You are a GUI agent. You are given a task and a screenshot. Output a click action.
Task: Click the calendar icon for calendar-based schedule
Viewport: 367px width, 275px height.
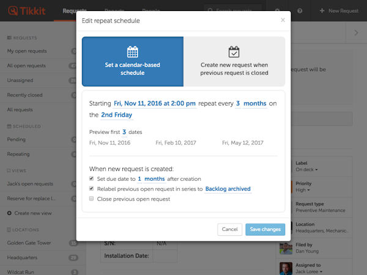pyautogui.click(x=132, y=52)
